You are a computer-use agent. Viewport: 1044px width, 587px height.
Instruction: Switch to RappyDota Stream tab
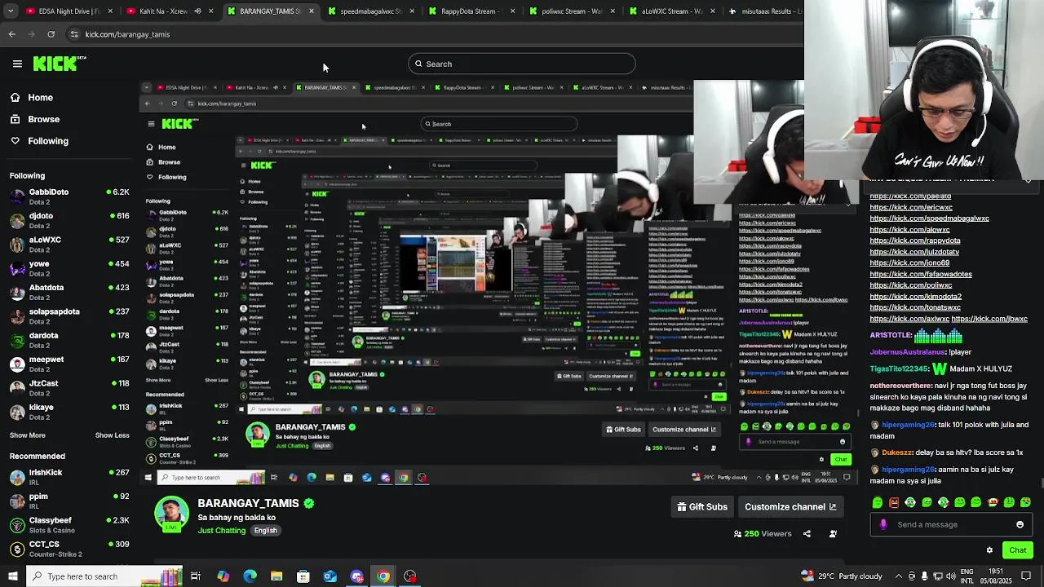pos(468,11)
